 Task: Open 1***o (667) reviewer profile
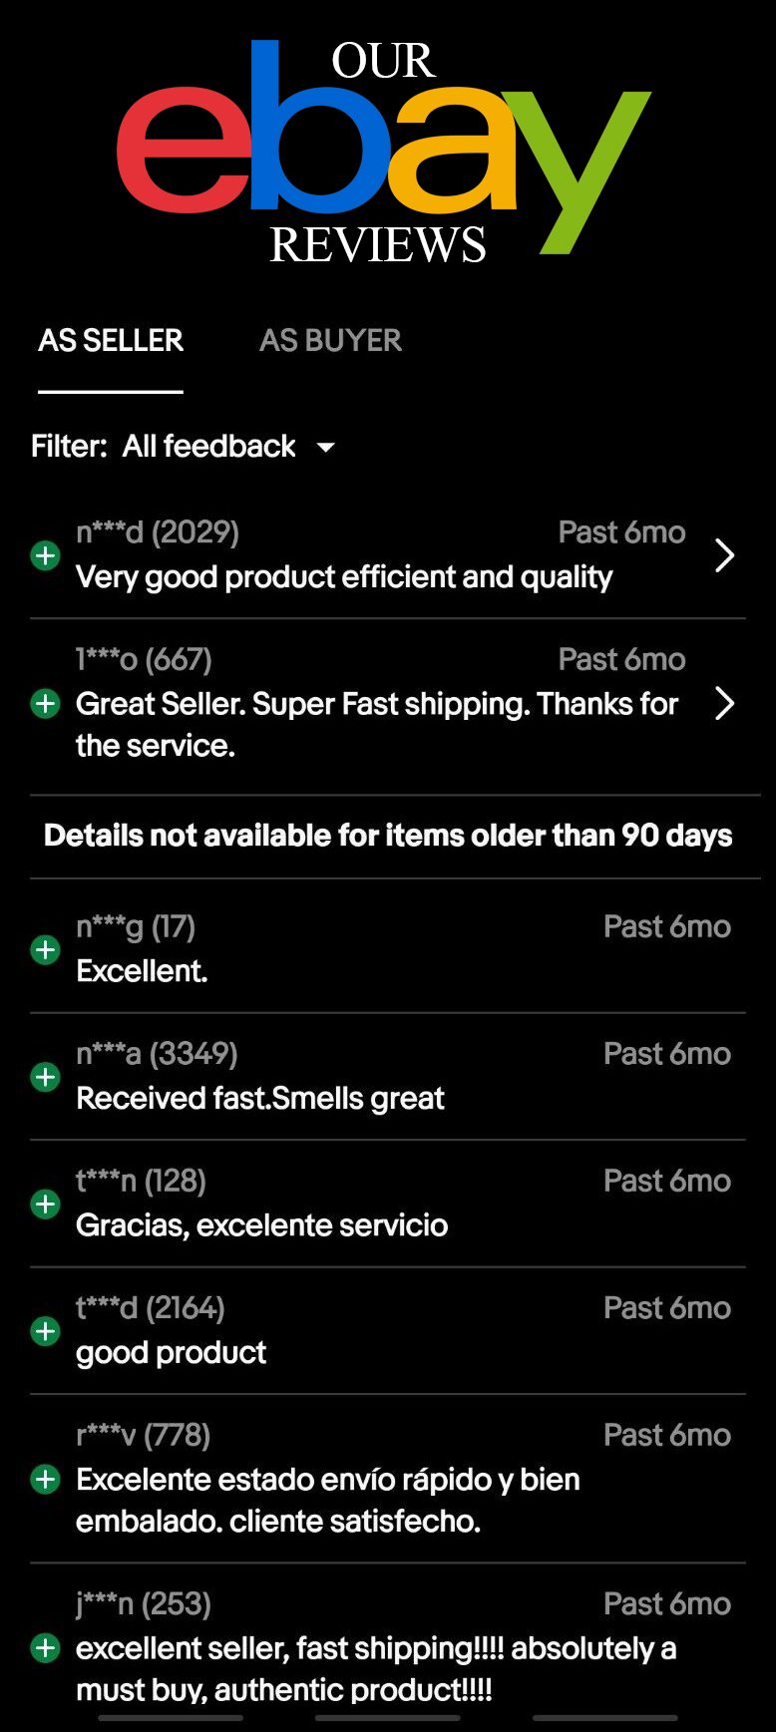coord(144,659)
